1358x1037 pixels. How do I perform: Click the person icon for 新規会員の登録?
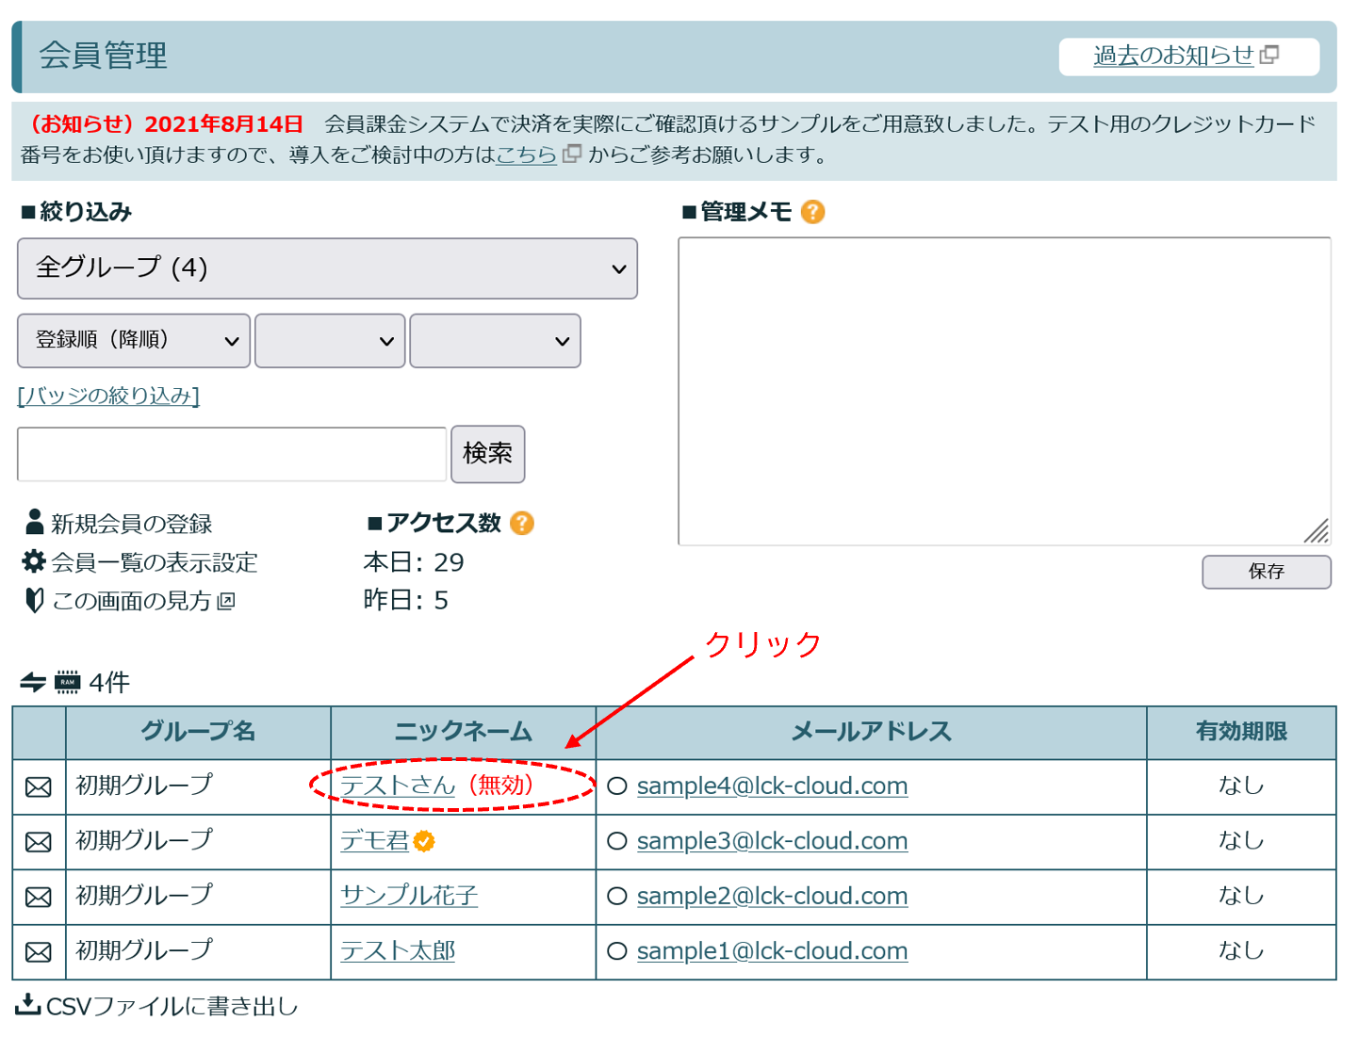tap(35, 522)
